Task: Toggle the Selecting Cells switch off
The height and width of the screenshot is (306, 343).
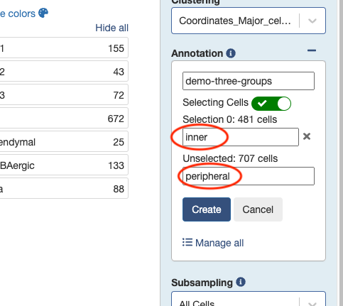Action: 271,104
